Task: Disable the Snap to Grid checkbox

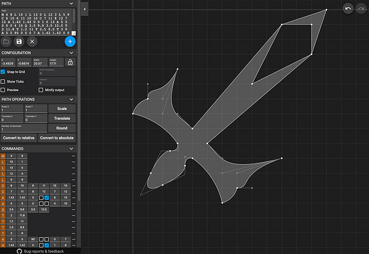Action: tap(3, 72)
